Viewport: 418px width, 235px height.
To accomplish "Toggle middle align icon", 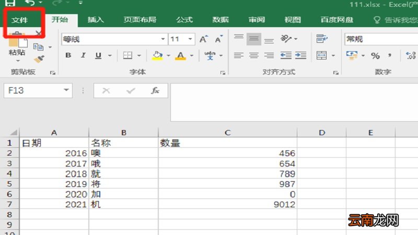I will pos(254,39).
